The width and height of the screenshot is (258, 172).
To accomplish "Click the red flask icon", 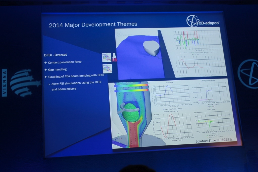I will coord(114,57).
